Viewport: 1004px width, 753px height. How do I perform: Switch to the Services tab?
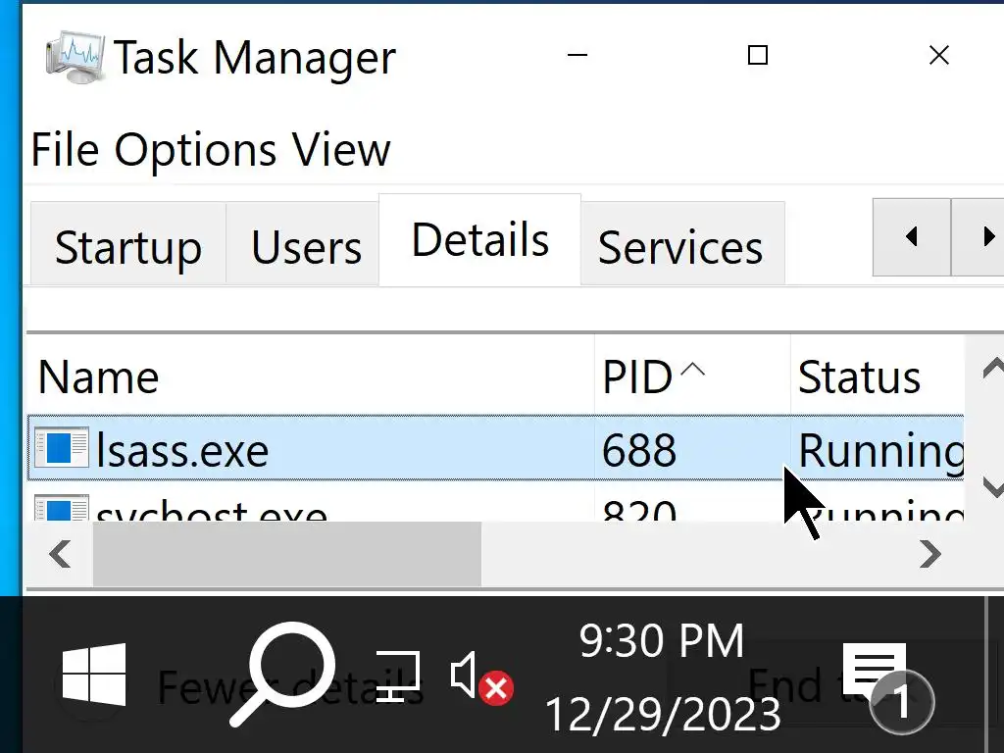pyautogui.click(x=680, y=247)
